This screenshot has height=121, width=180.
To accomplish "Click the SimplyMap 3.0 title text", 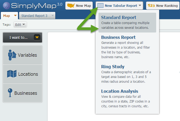I will (x=37, y=6).
